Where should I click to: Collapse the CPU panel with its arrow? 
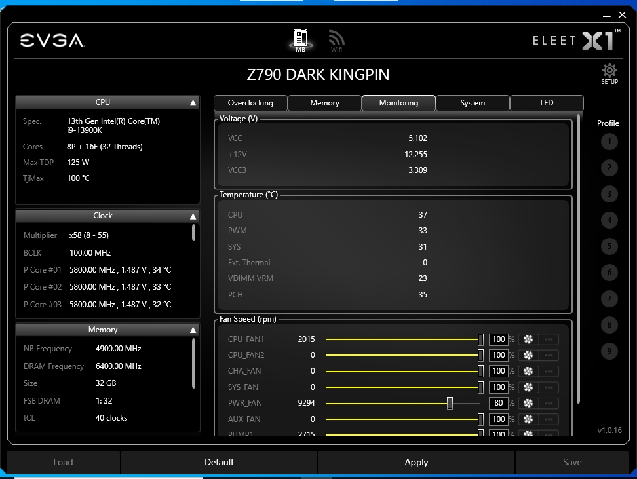[193, 103]
